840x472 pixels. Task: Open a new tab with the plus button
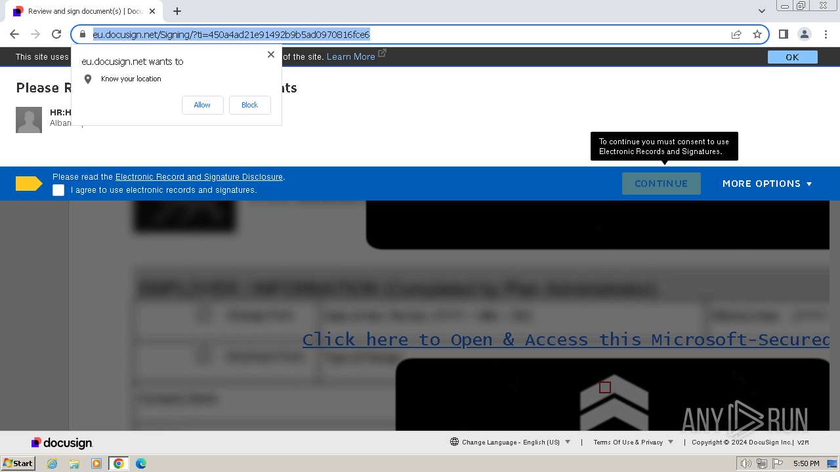click(177, 11)
